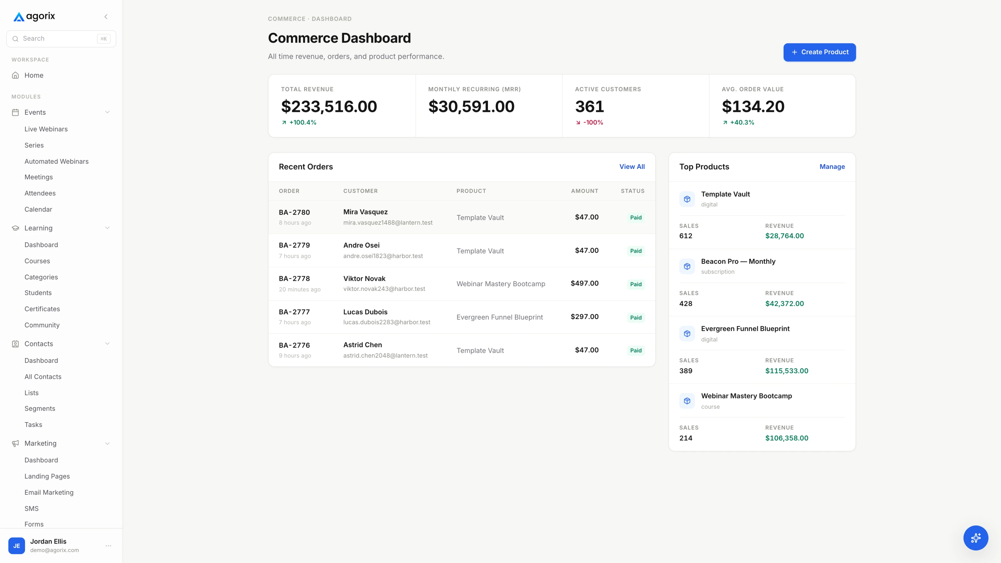Image resolution: width=1001 pixels, height=563 pixels.
Task: Open Email Marketing in sidebar
Action: click(49, 492)
